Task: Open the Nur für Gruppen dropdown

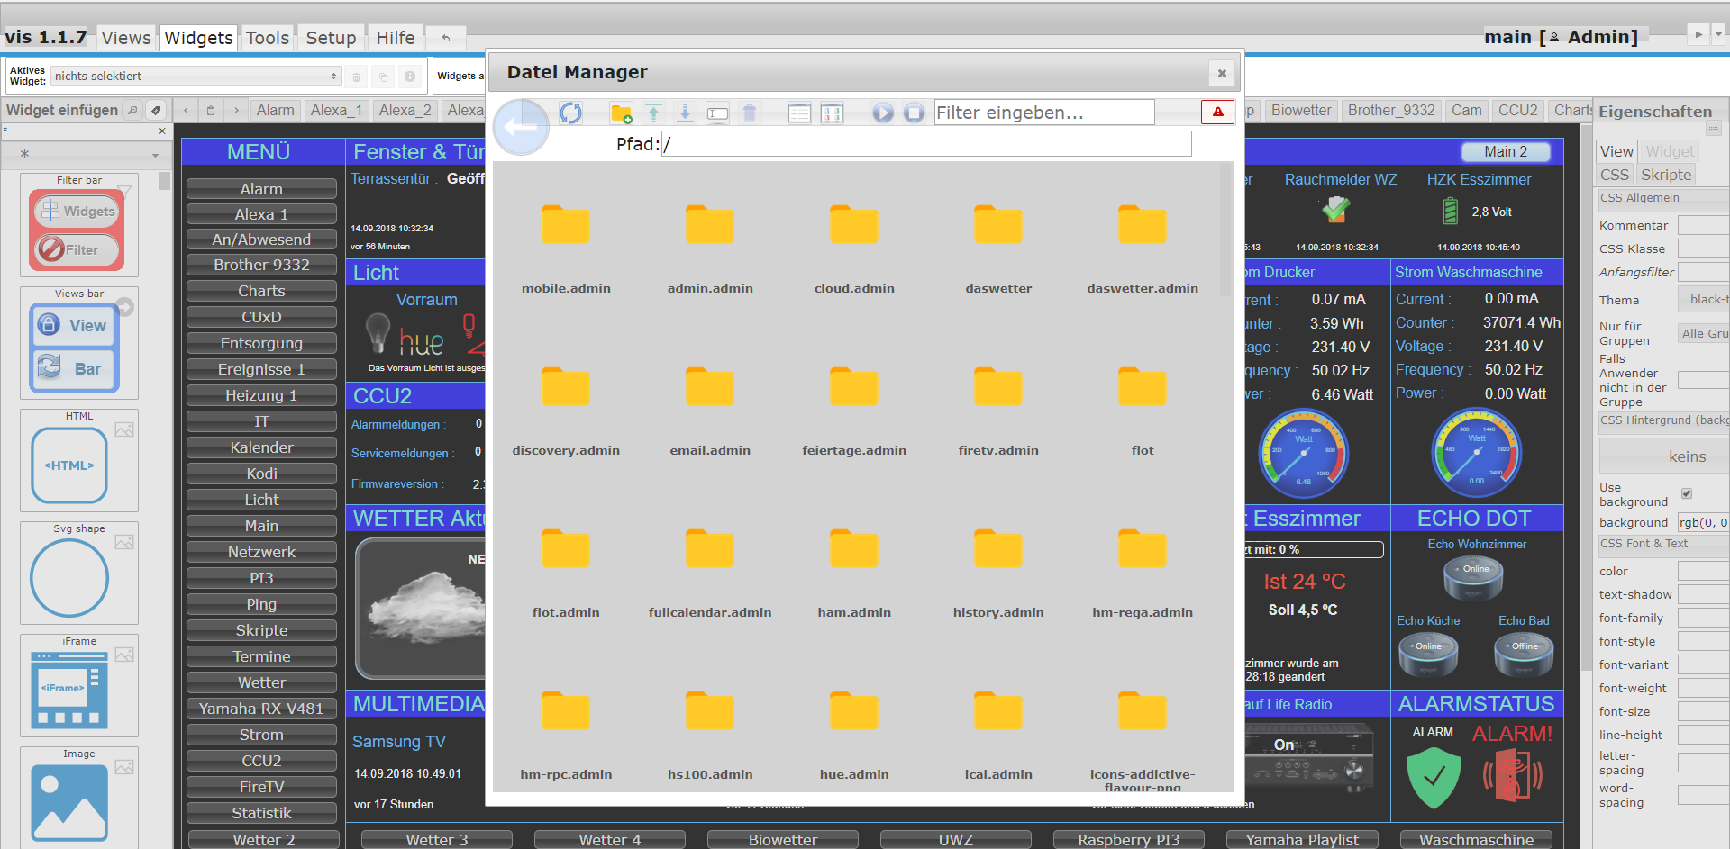Action: click(1704, 333)
